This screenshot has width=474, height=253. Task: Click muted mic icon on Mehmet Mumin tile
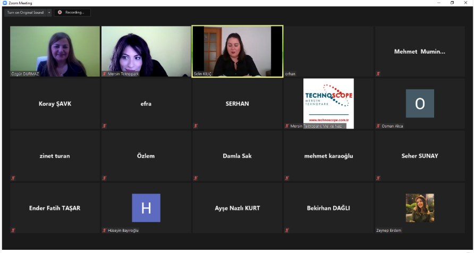coord(378,73)
